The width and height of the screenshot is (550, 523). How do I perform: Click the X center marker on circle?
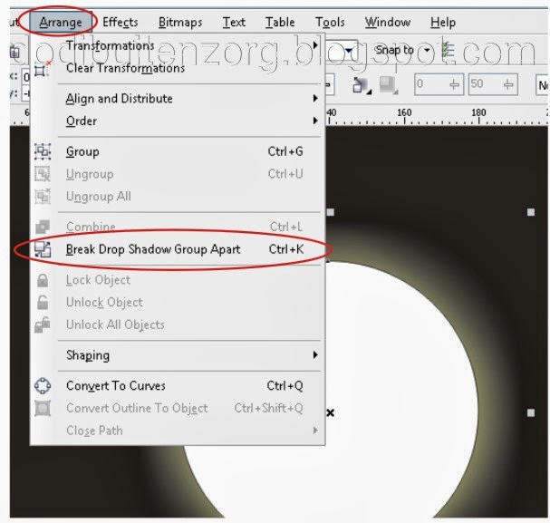click(x=330, y=412)
